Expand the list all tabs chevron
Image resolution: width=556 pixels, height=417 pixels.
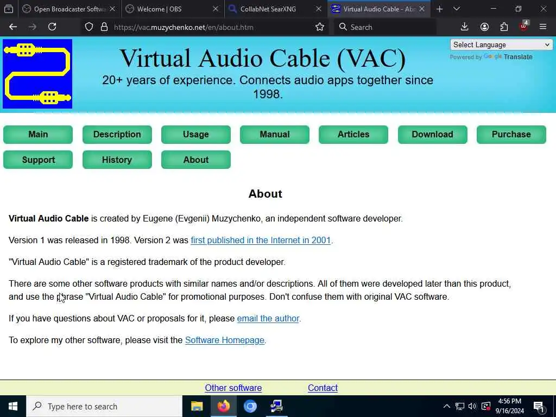click(x=457, y=9)
